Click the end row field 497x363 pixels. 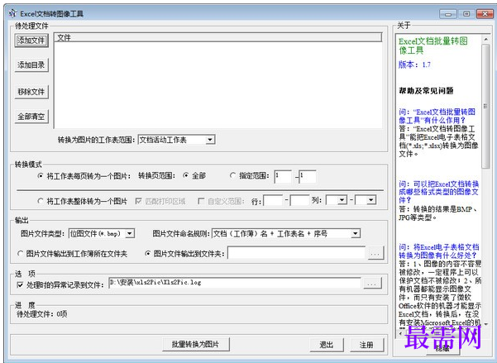[x=299, y=200]
